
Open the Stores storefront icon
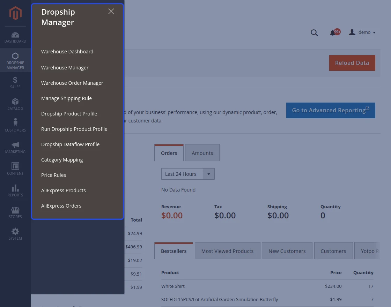click(x=15, y=210)
